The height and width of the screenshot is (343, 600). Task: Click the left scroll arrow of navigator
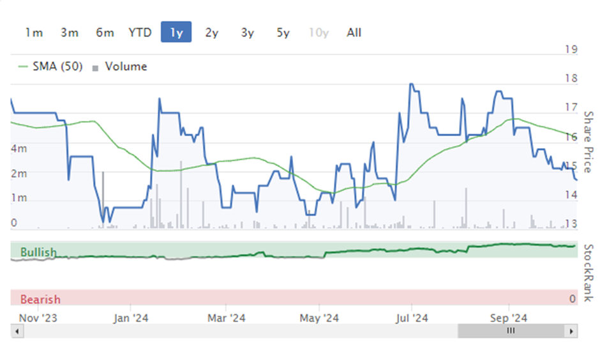[17, 331]
